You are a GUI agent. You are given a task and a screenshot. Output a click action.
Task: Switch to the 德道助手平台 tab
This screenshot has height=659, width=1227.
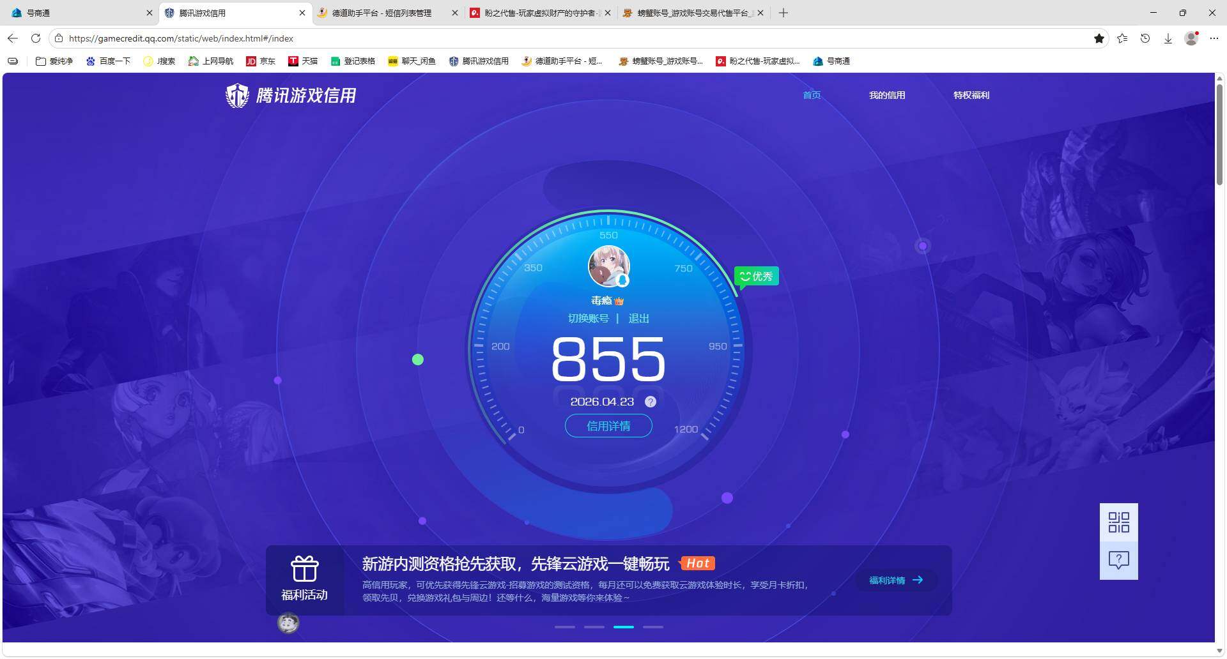point(380,13)
